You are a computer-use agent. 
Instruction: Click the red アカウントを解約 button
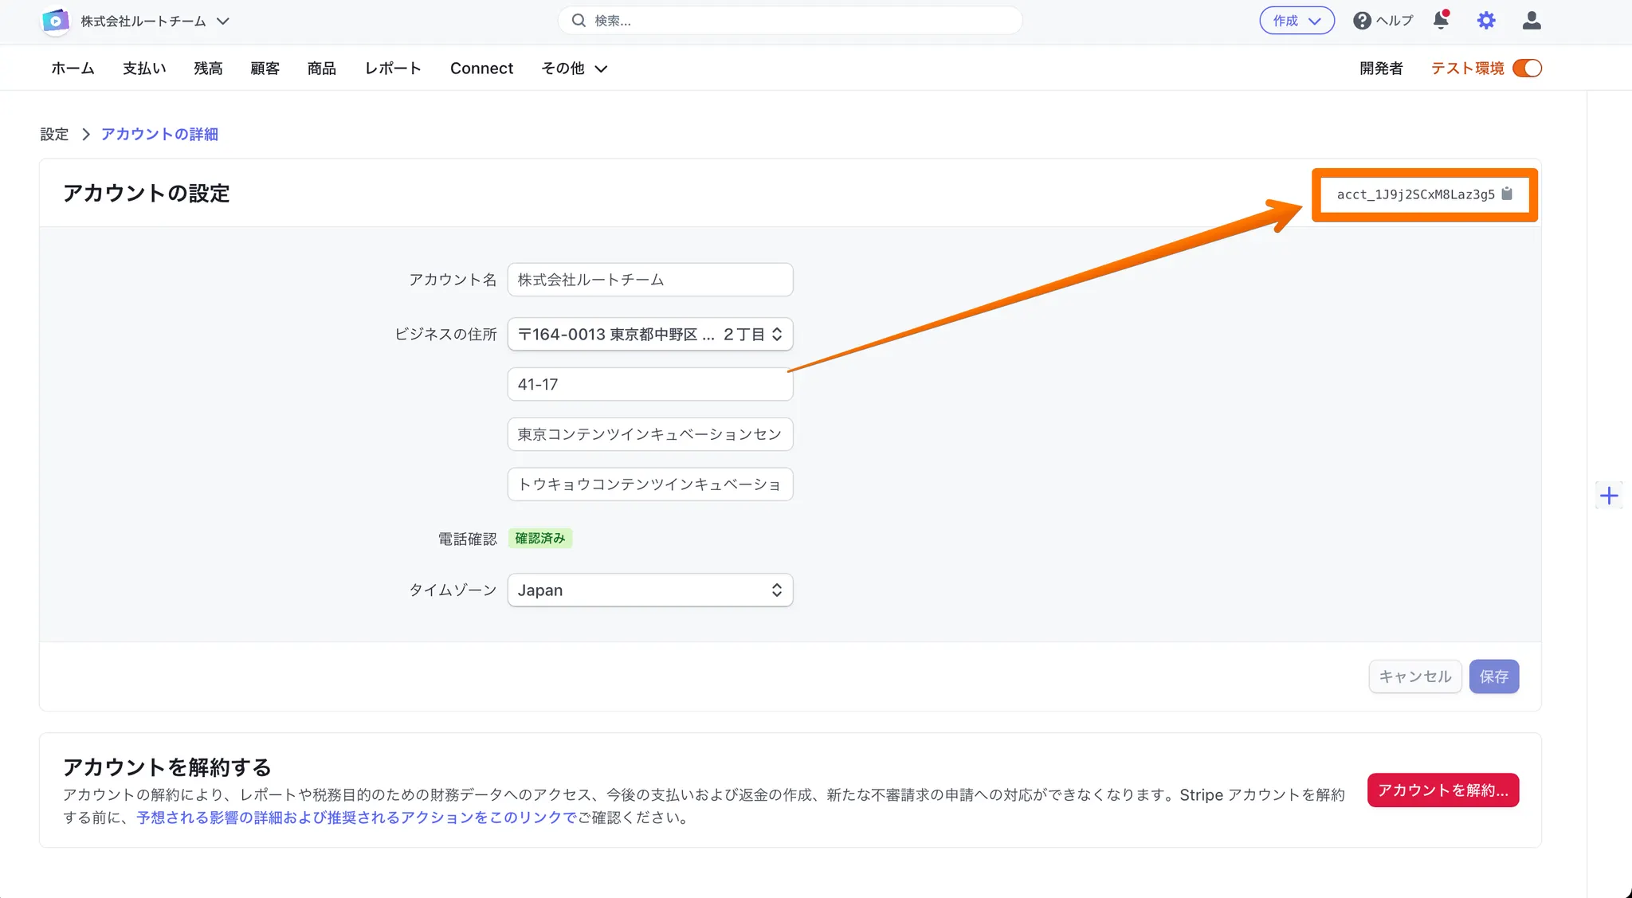click(1442, 790)
